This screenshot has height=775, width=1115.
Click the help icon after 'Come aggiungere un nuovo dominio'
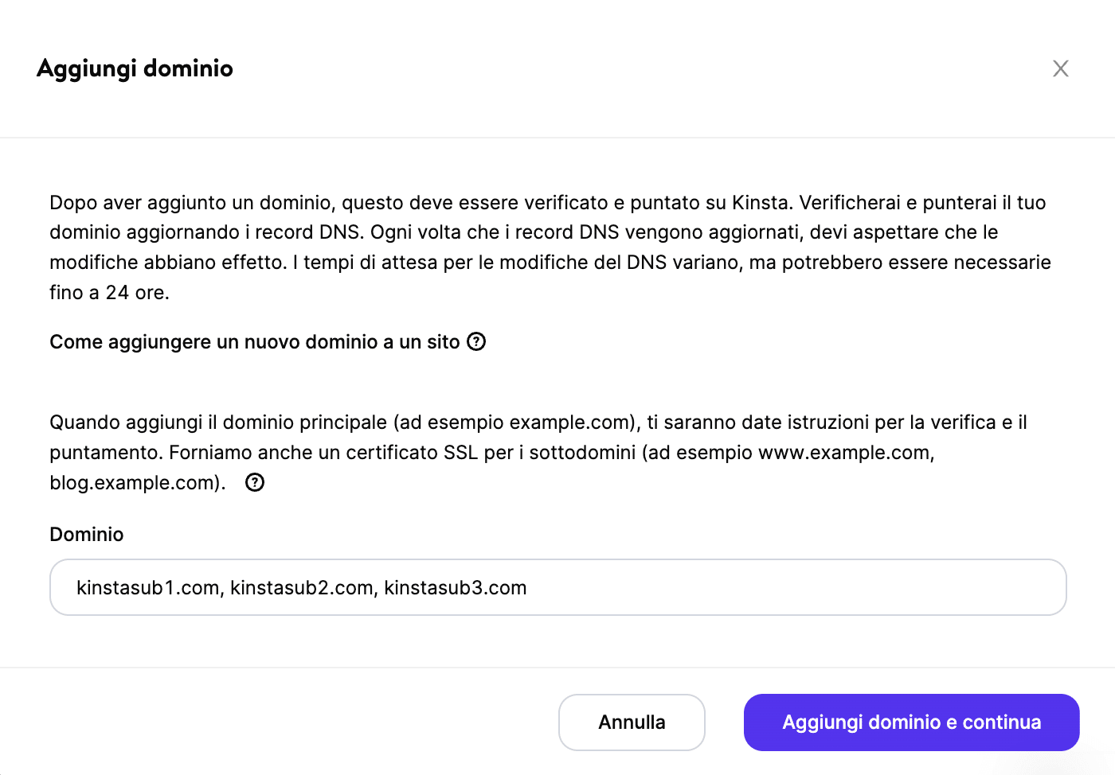(x=477, y=341)
